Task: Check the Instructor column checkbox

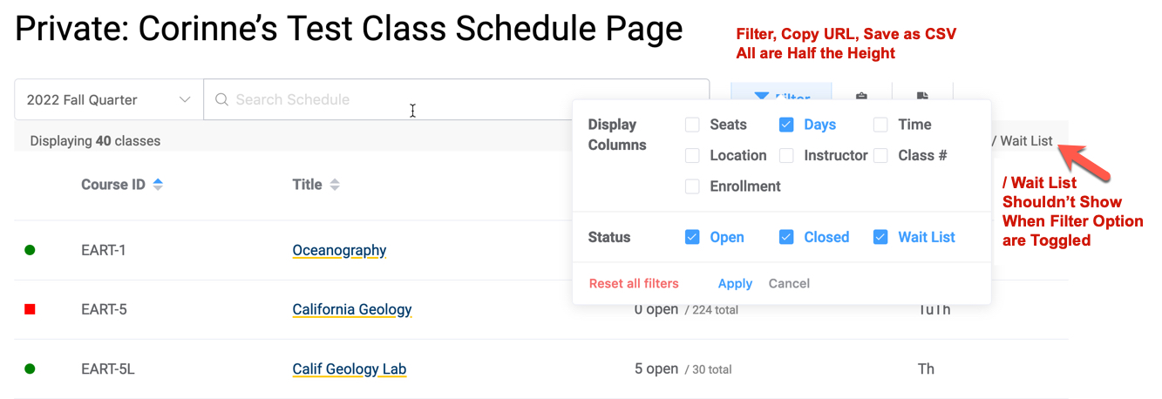Action: 786,156
